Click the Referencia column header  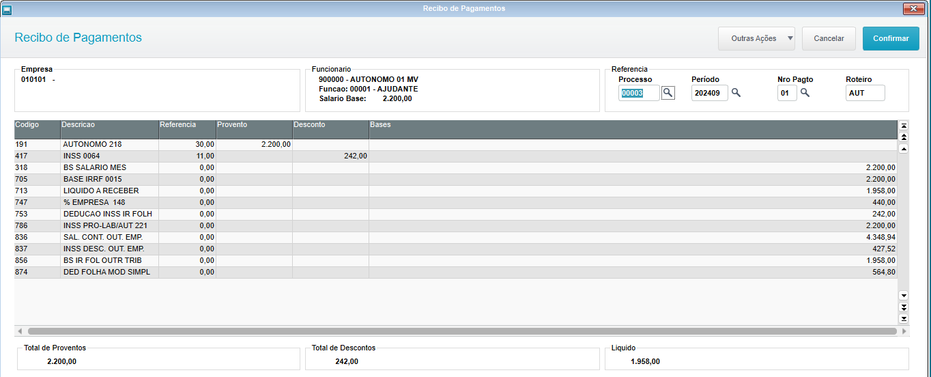coord(187,130)
